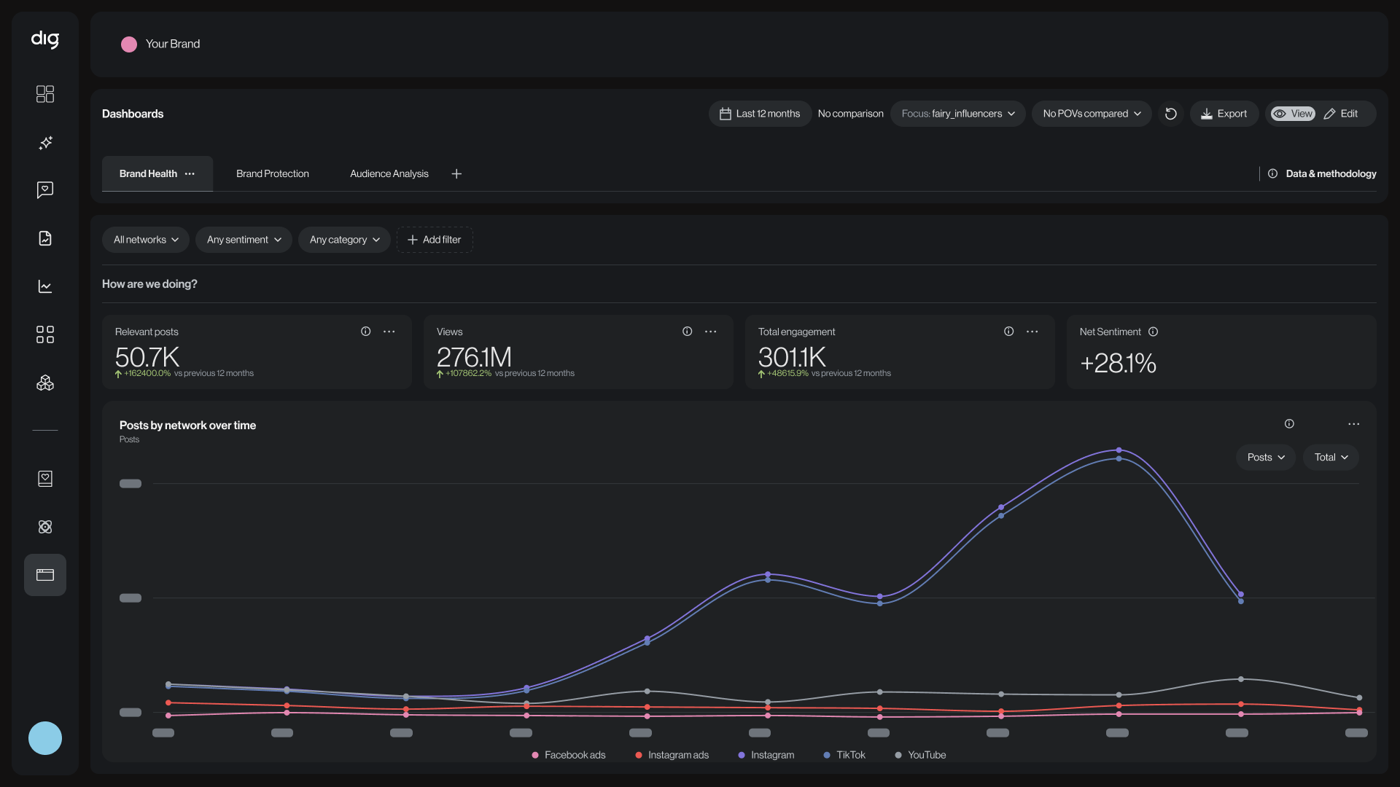Toggle YouTube series in legend
This screenshot has width=1400, height=787.
pos(920,756)
